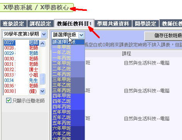
Task: Click 儲存任教班級 button
Action: point(163,36)
